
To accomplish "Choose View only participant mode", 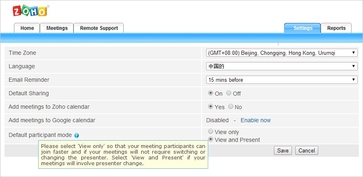I will [211, 132].
